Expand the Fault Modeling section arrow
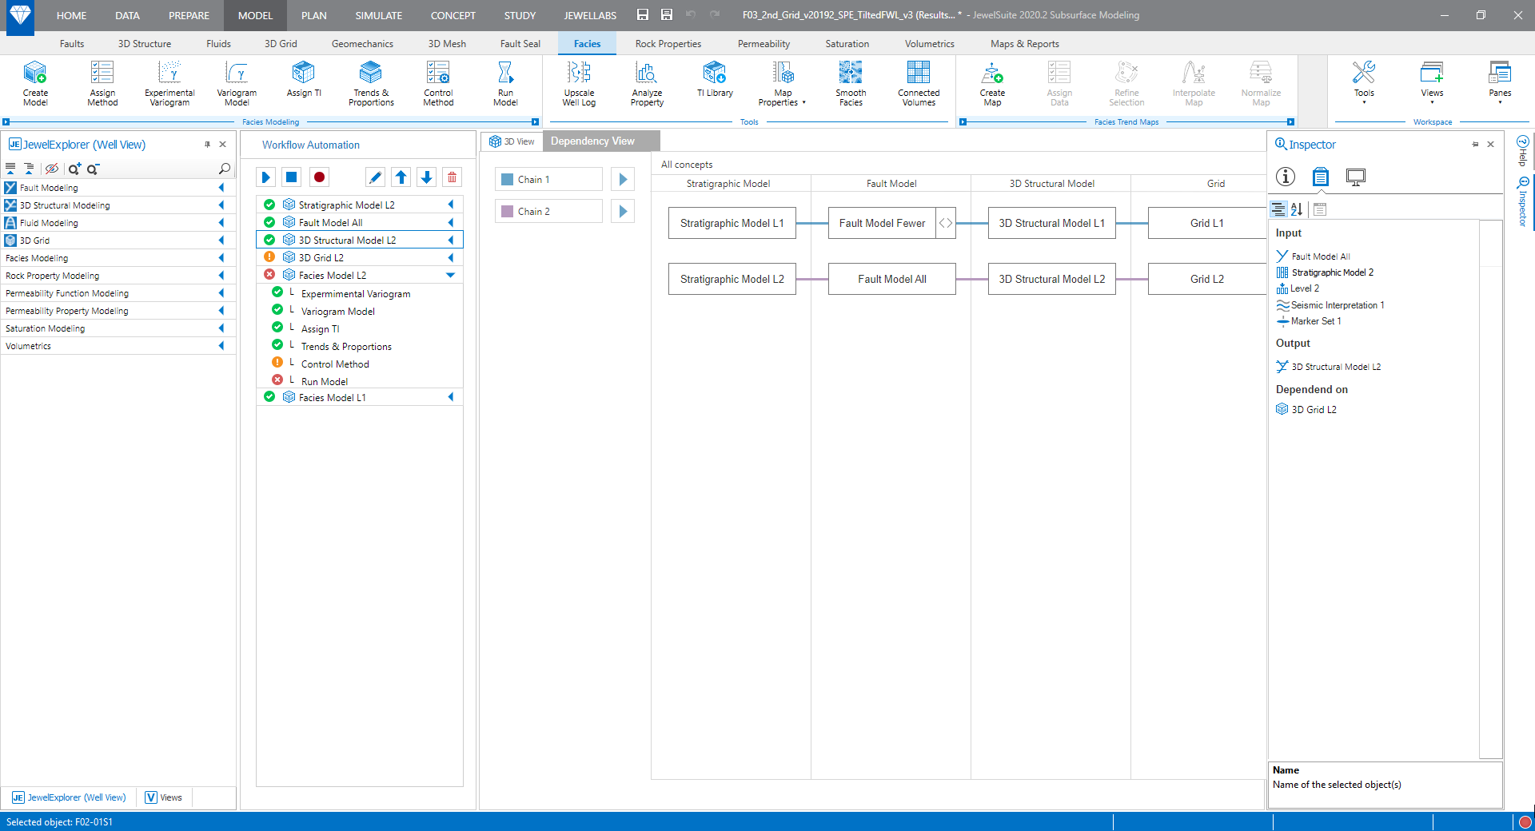Image resolution: width=1535 pixels, height=831 pixels. (221, 188)
